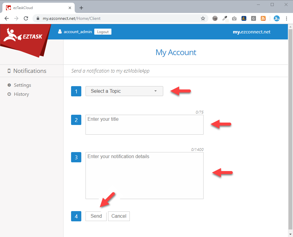Click the Chrome profile avatar icon
This screenshot has height=237, width=293.
[276, 18]
